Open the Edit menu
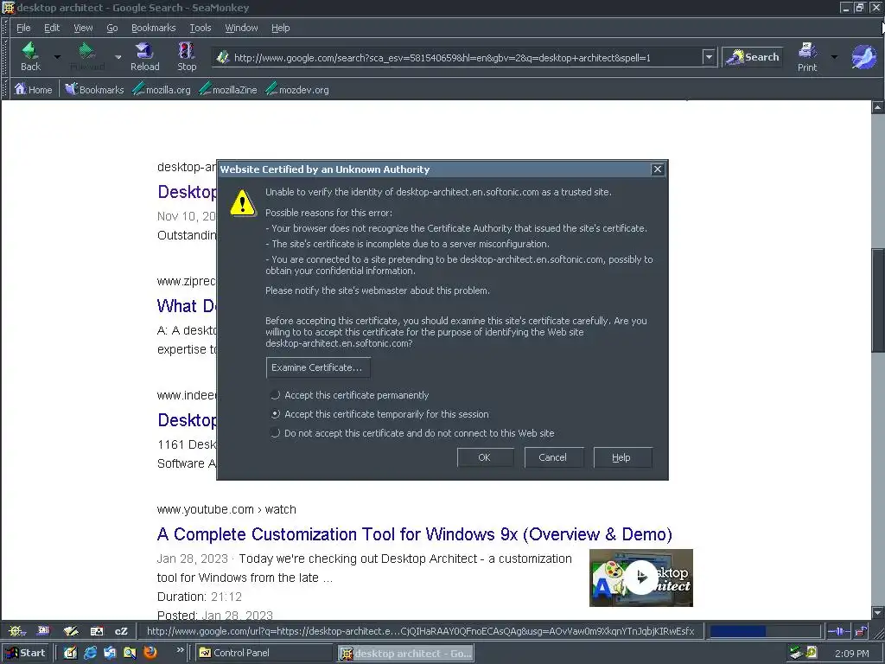This screenshot has height=664, width=885. (52, 28)
